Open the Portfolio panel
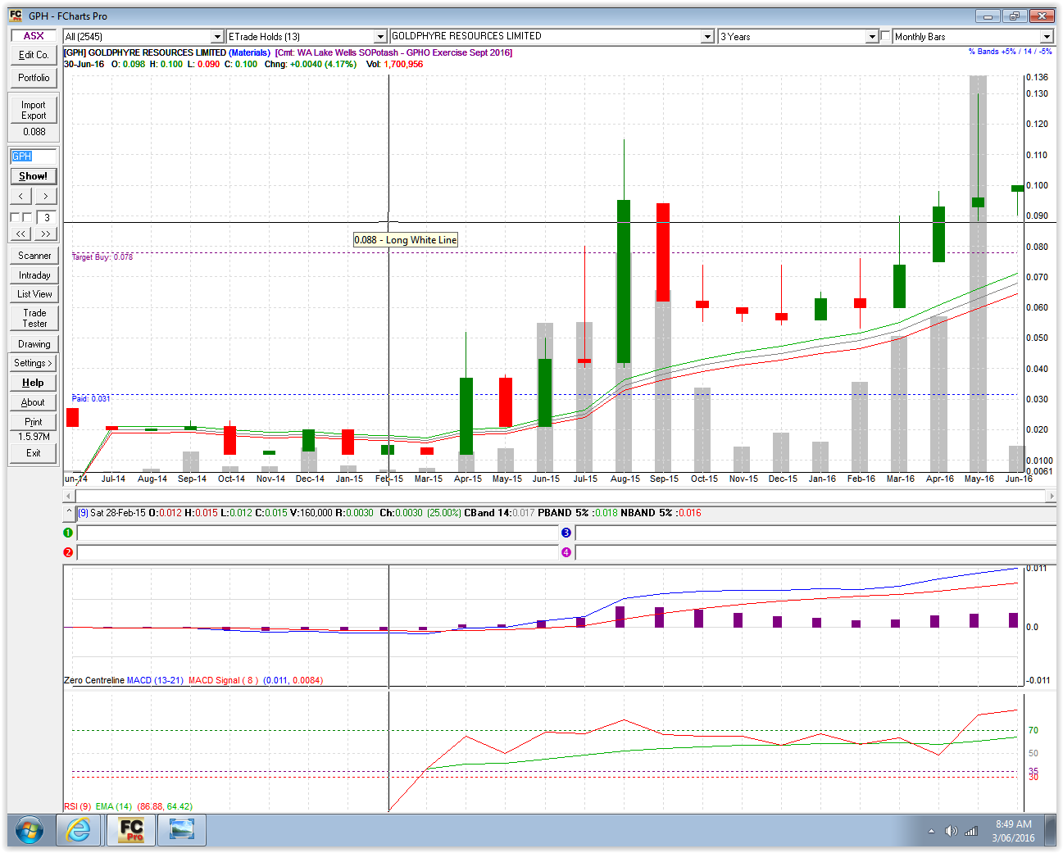Screen dimensions: 1063x853 34,78
